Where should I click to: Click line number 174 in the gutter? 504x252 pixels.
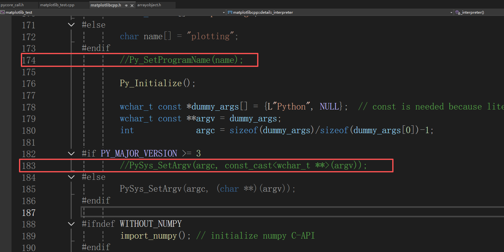coord(29,60)
